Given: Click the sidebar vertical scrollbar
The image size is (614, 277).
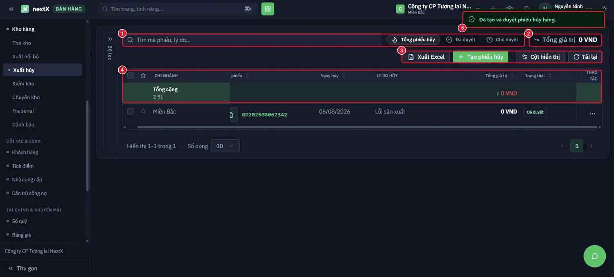Looking at the screenshot, I should (x=87, y=145).
